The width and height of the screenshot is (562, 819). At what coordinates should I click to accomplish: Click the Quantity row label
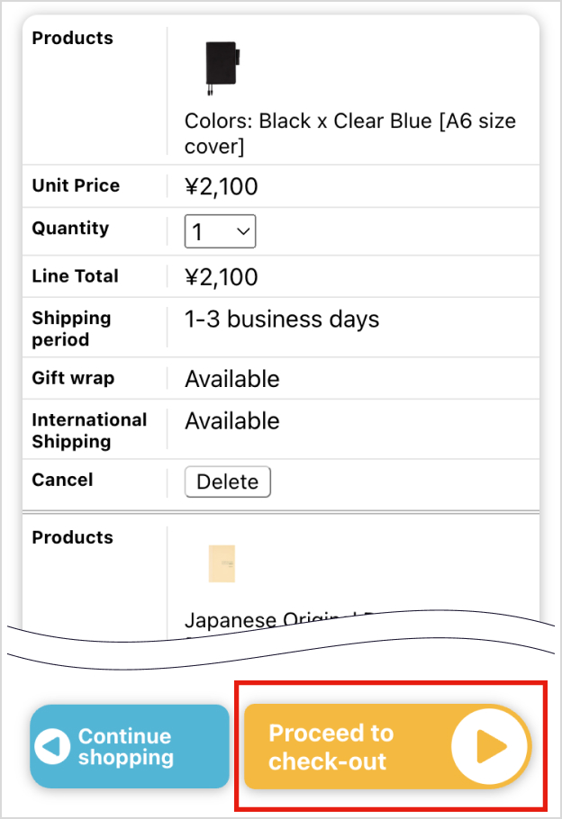click(70, 229)
